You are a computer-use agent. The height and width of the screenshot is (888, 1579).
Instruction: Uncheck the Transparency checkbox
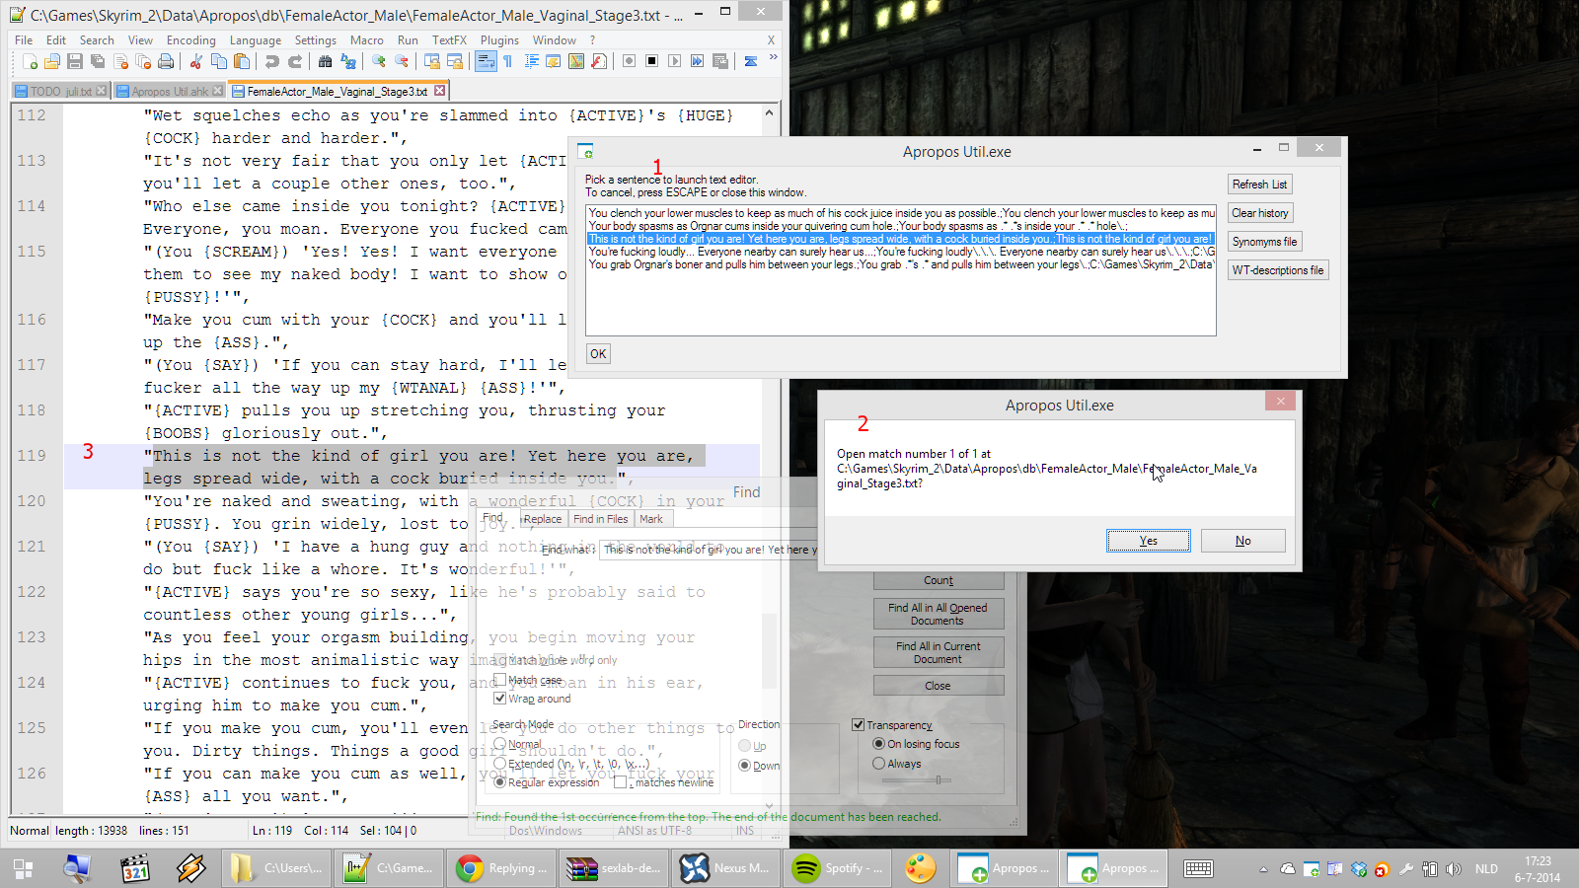[859, 725]
